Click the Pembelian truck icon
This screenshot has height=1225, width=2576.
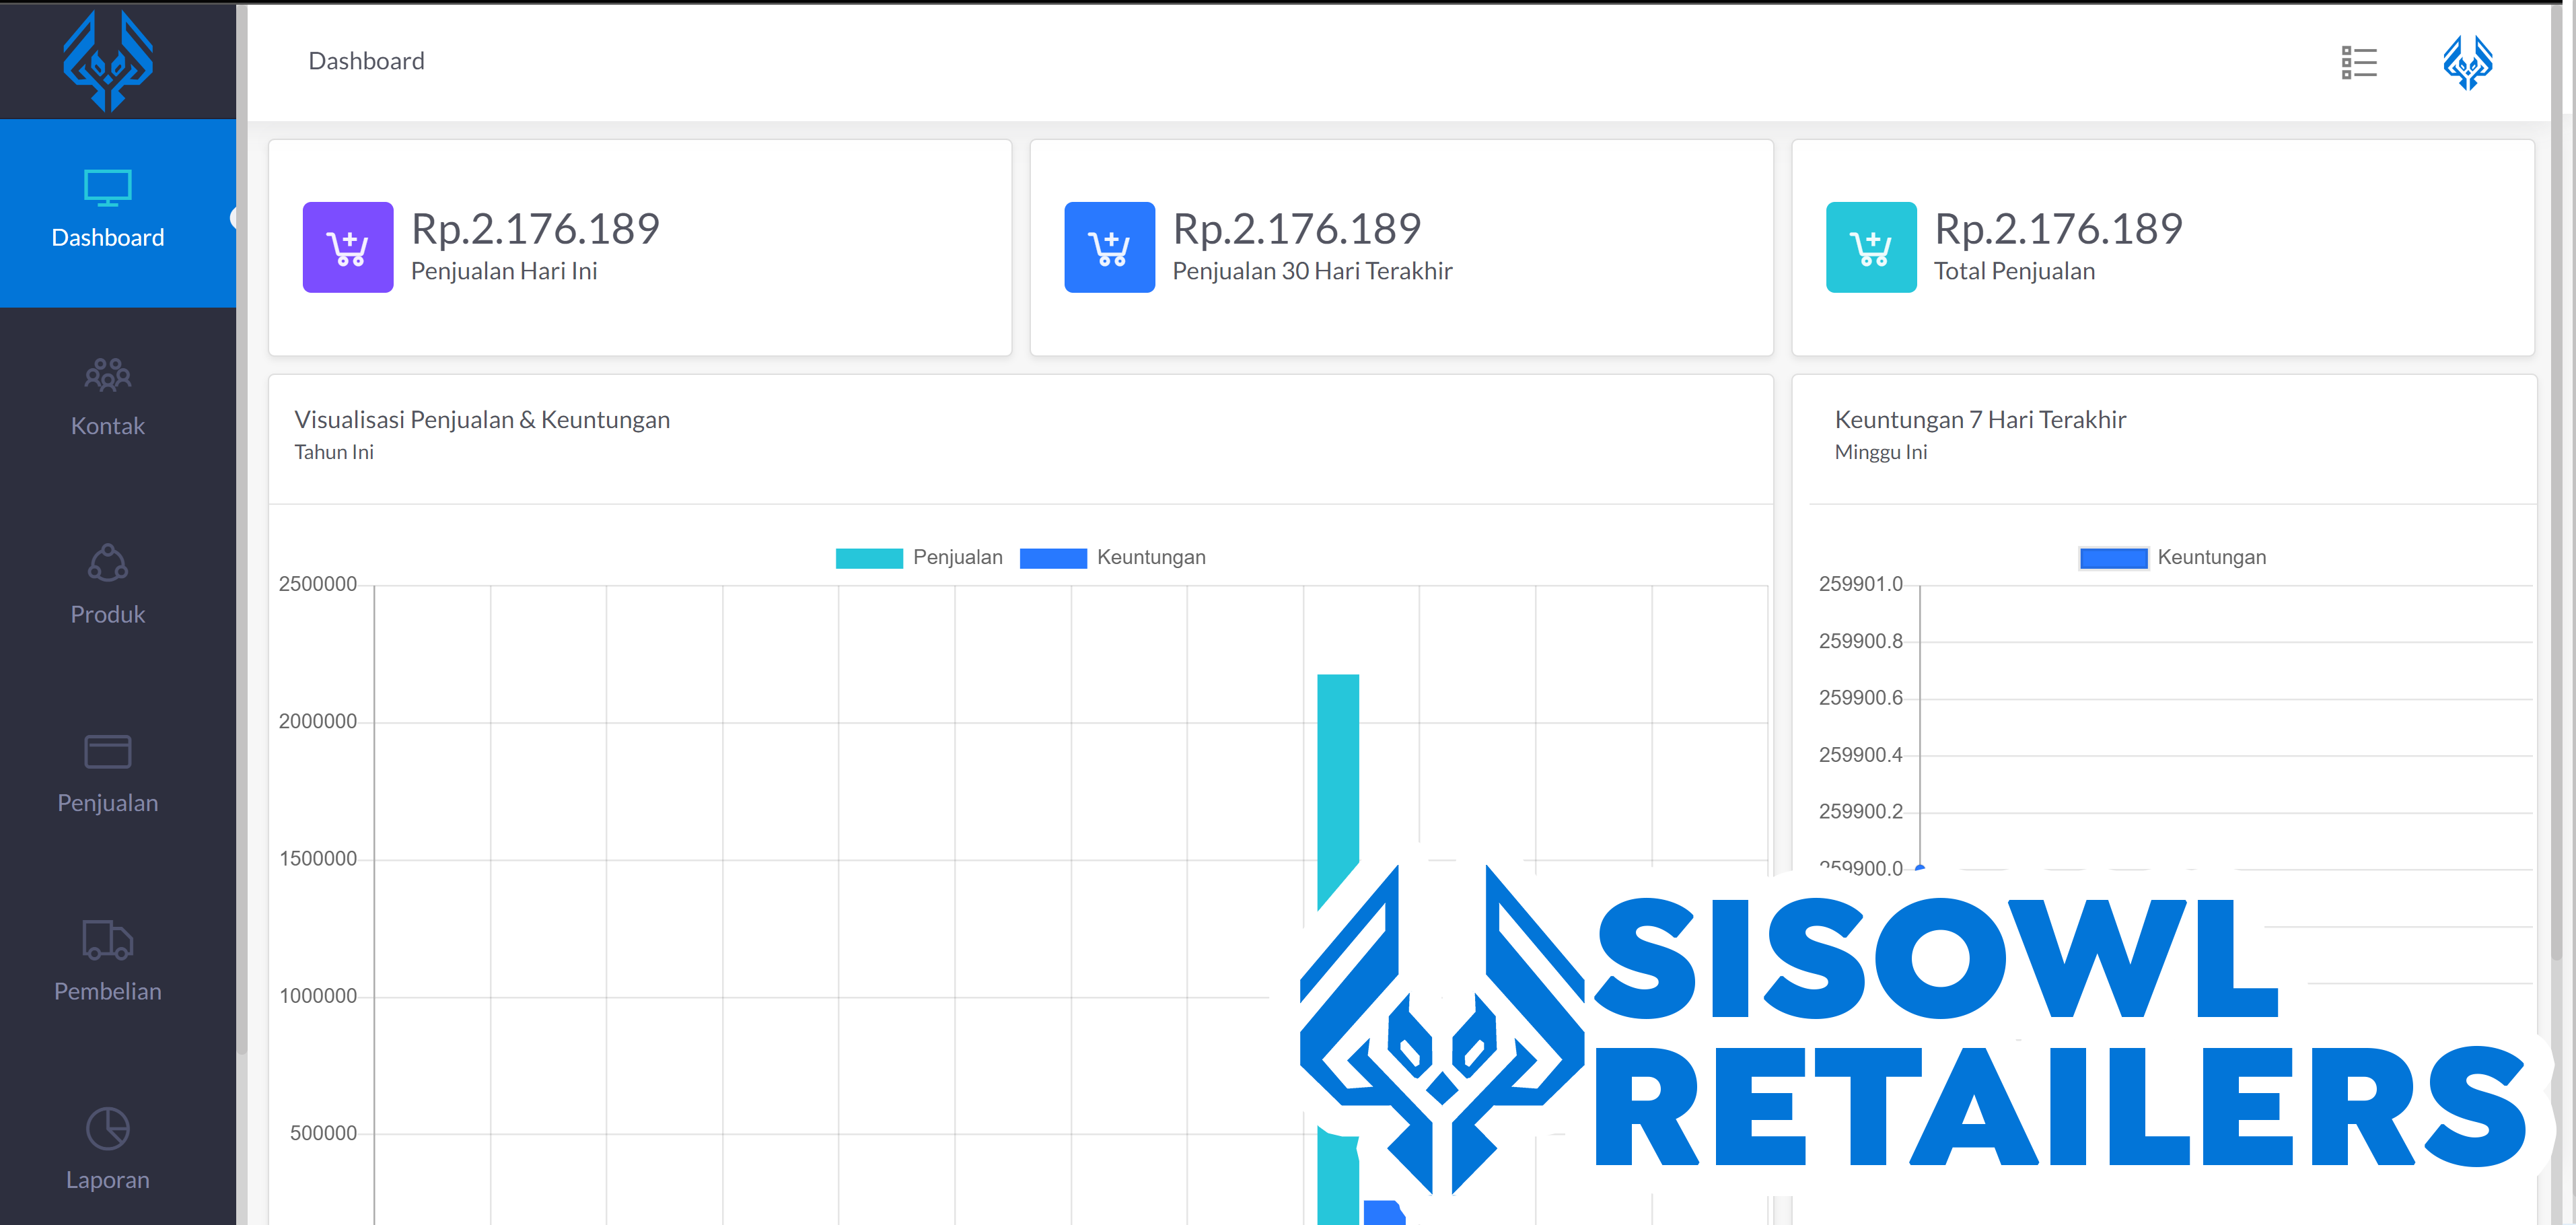108,940
